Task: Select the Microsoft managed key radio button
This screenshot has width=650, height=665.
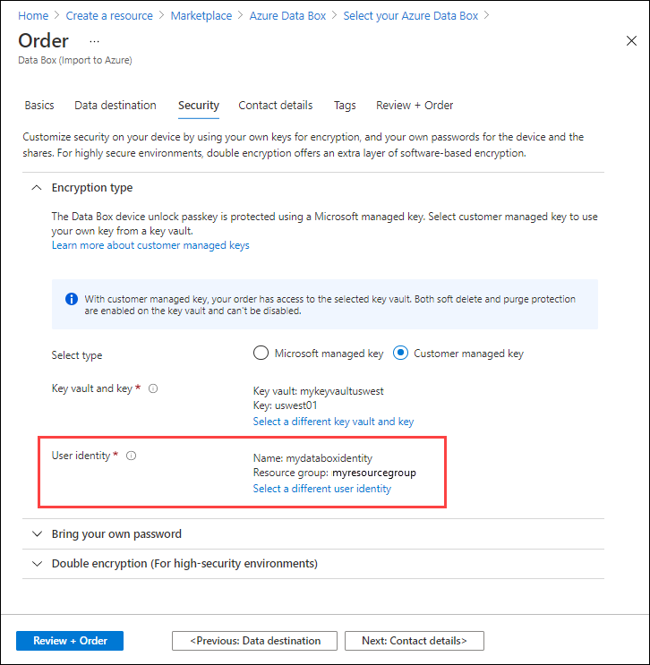Action: tap(261, 353)
